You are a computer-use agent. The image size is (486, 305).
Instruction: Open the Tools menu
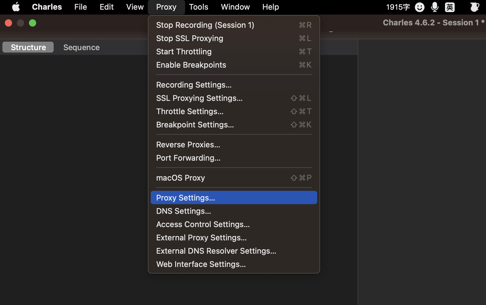pyautogui.click(x=198, y=7)
